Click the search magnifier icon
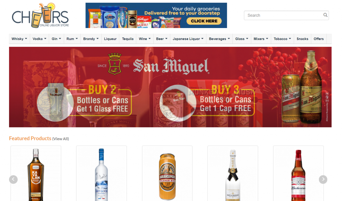342x201 pixels. [x=325, y=15]
